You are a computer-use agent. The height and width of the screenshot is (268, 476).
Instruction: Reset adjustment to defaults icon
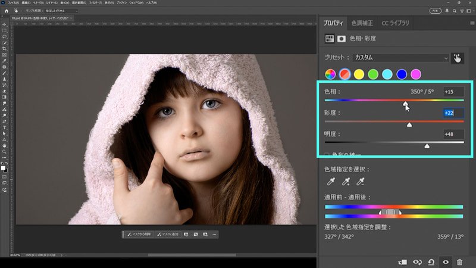coord(431,261)
